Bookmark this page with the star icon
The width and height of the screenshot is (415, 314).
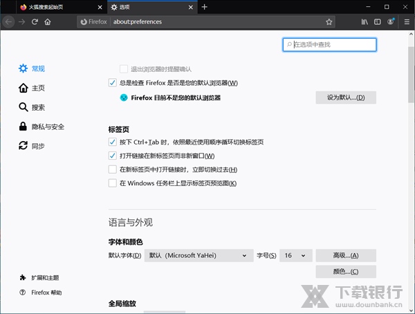[x=329, y=22]
